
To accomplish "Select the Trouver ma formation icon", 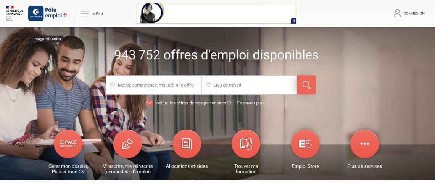I will coord(246,144).
